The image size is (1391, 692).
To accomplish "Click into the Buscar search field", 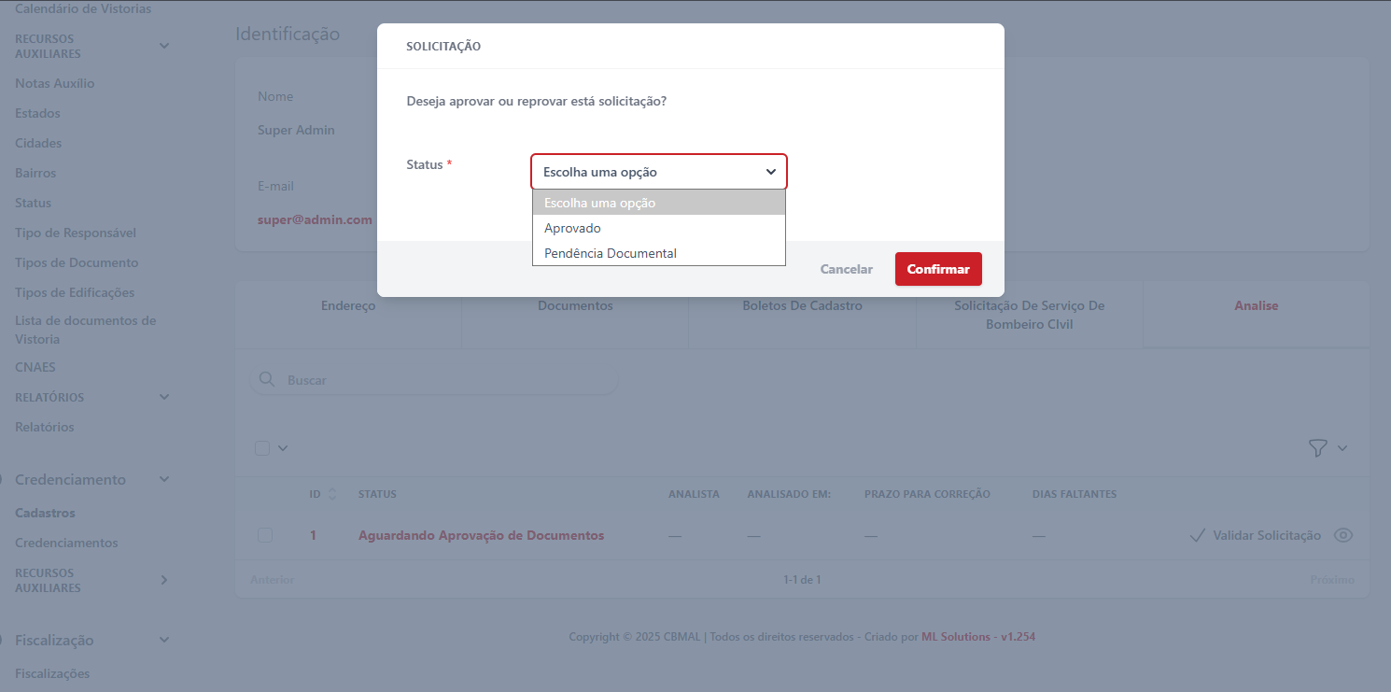I will (448, 380).
